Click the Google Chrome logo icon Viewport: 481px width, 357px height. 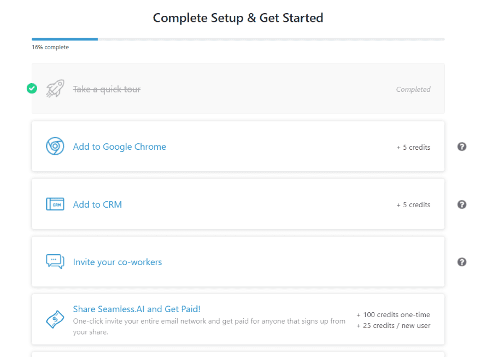pyautogui.click(x=55, y=146)
